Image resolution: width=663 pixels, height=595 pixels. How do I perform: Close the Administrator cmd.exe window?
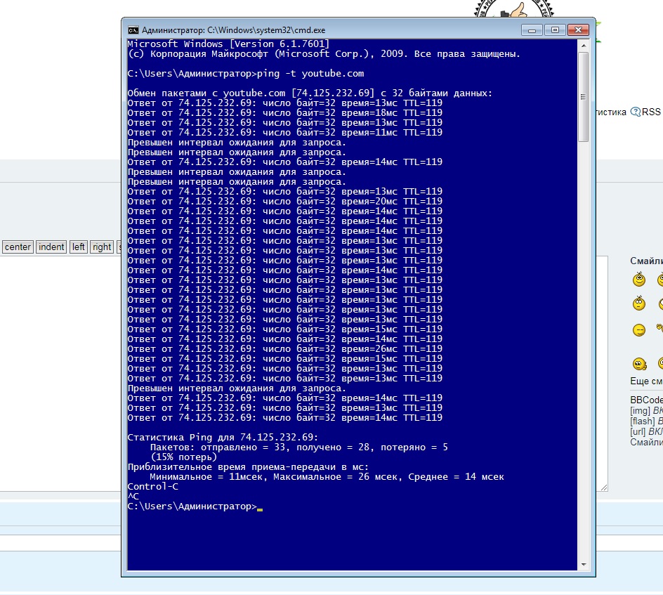[578, 30]
